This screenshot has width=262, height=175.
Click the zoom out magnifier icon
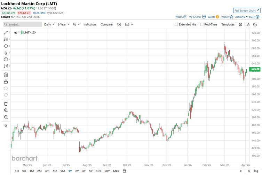(x=6, y=117)
